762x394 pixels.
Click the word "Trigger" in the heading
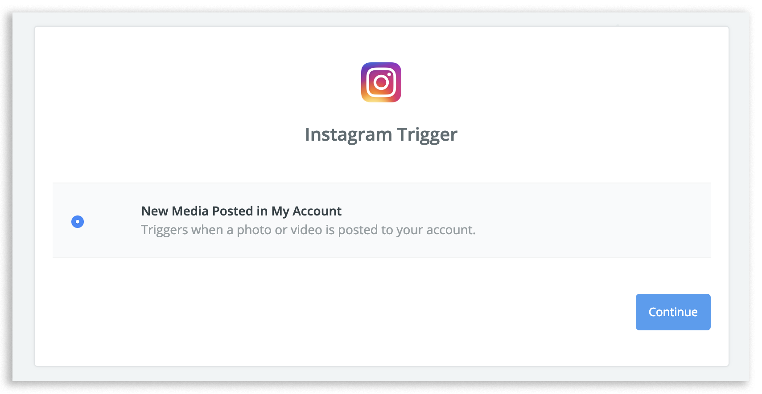pos(427,134)
